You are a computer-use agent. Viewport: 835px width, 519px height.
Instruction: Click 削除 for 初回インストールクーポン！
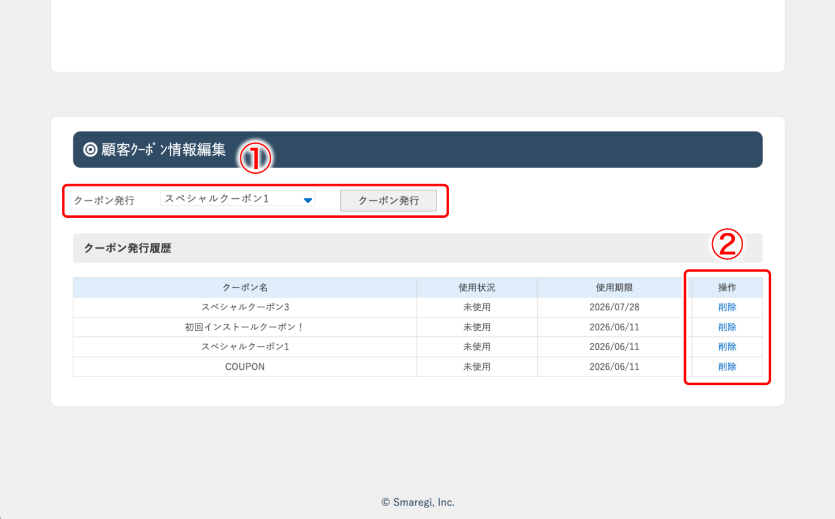727,327
